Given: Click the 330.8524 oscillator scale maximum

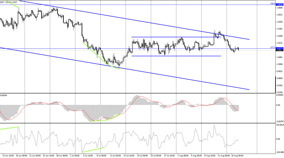Looking at the screenshot, I should pyautogui.click(x=280, y=125).
